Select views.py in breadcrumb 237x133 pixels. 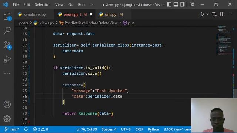click(47, 23)
